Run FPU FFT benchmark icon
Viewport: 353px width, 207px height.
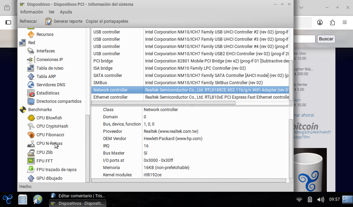click(31, 161)
